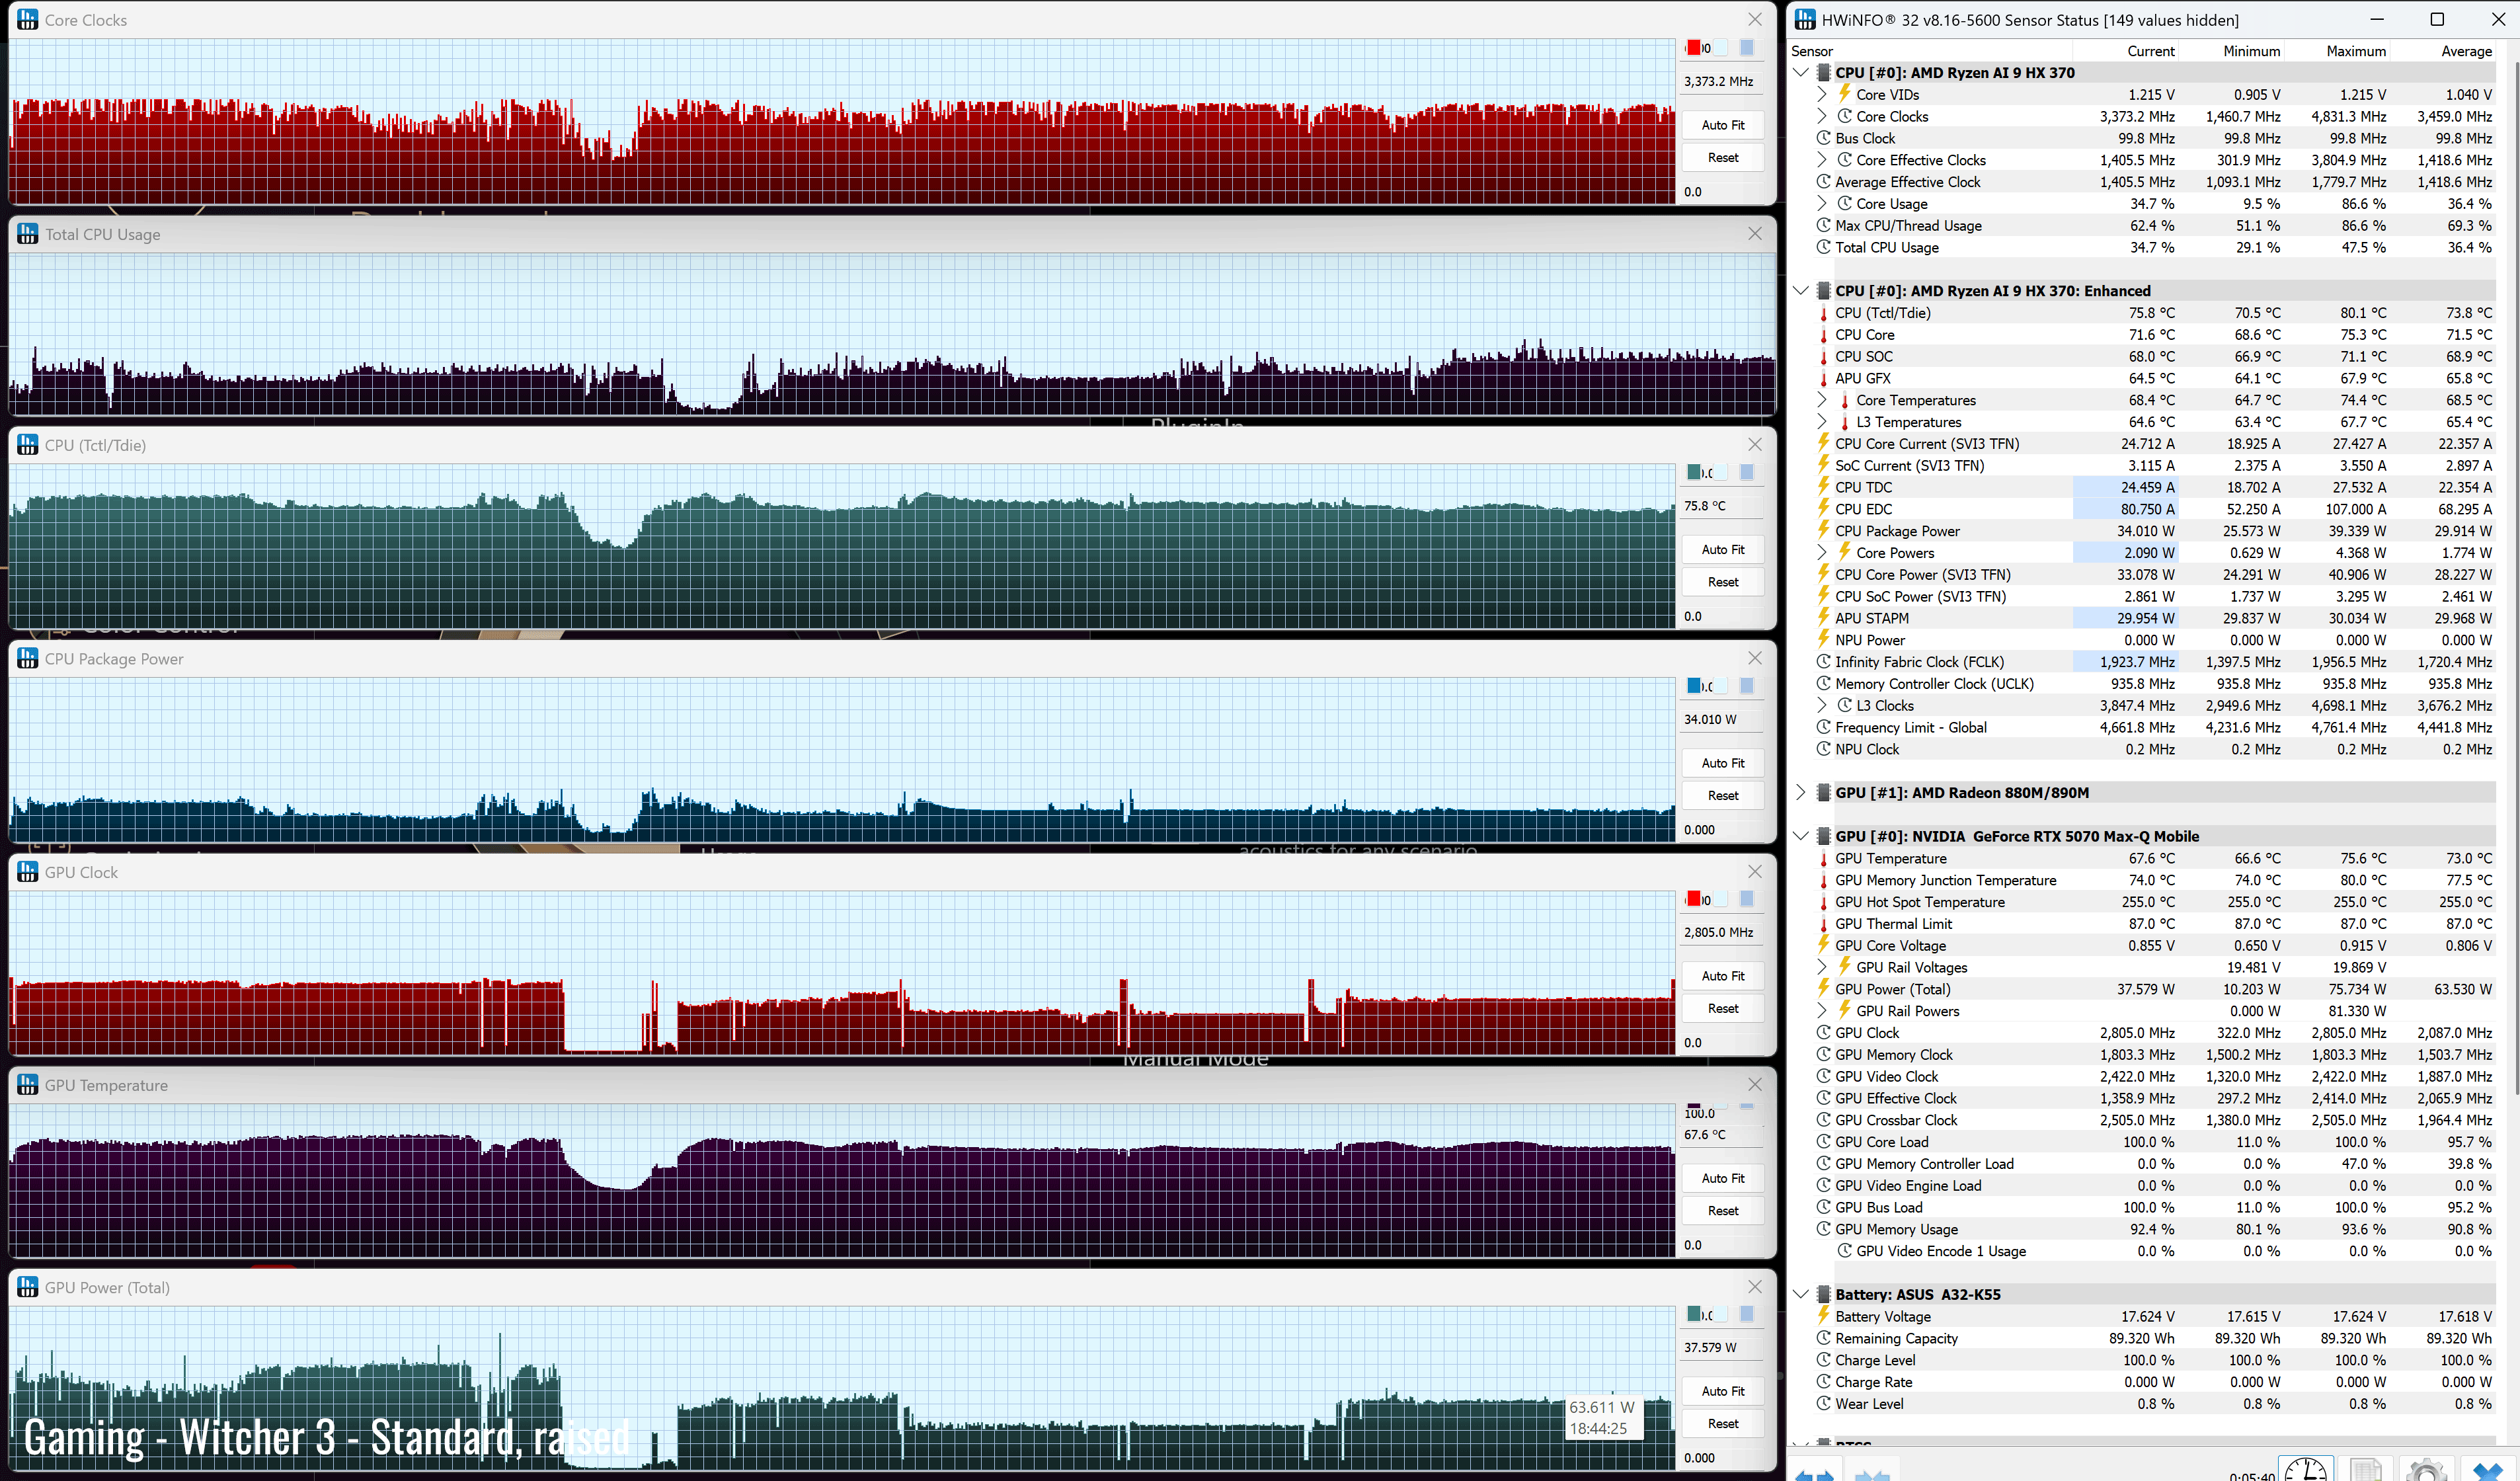Click the lightning icon for GPU Core Voltage
Image resolution: width=2520 pixels, height=1481 pixels.
tap(1824, 945)
